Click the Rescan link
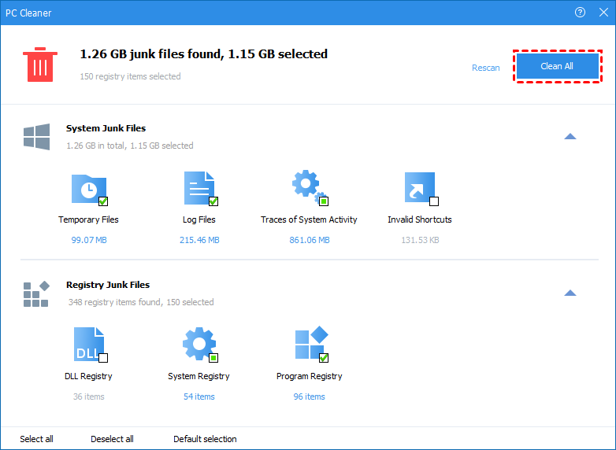 pos(485,68)
